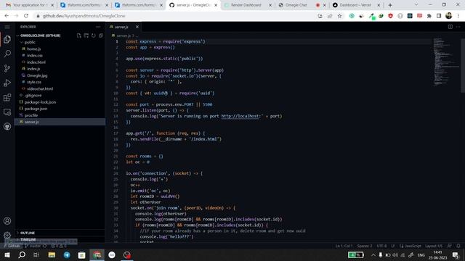Go back with browser back arrow
Viewport: 465px width, 261px height.
[x=7, y=16]
